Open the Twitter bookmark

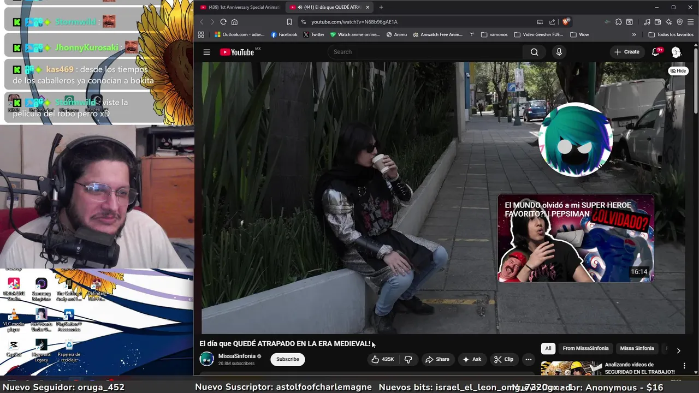click(x=314, y=34)
